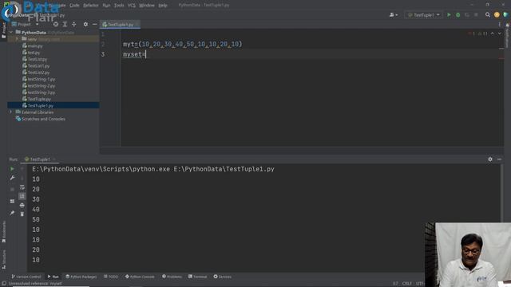
Task: Toggle the Bookmarks side tool button
Action: coord(3,232)
